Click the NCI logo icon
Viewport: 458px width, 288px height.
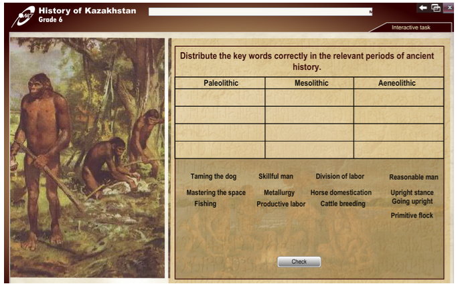(23, 16)
